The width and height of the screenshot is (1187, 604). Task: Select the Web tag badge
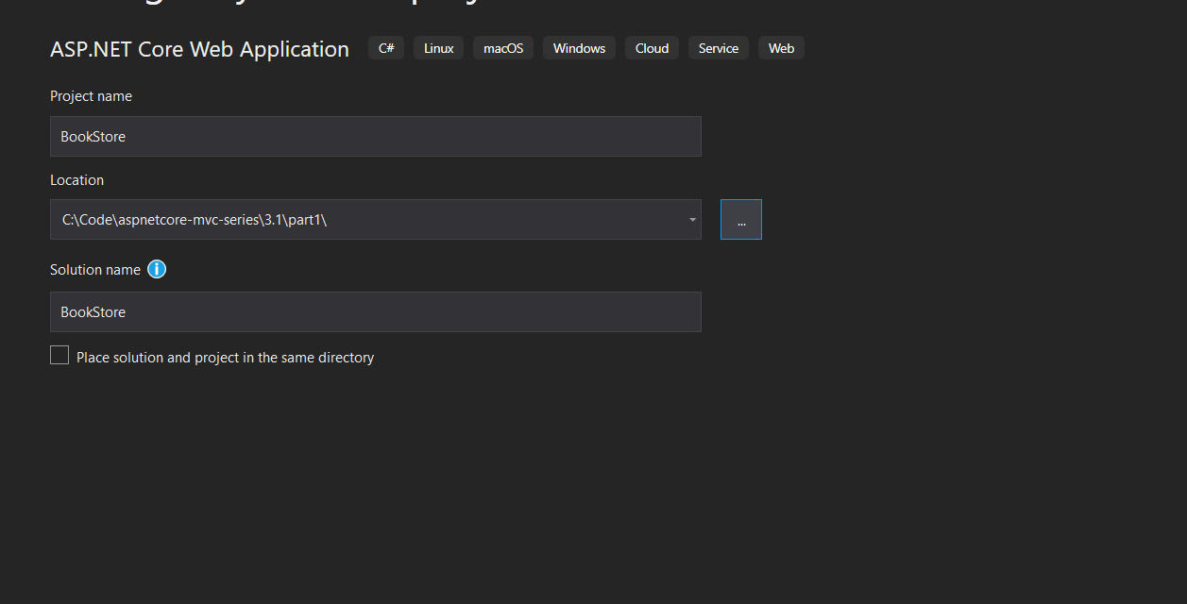pyautogui.click(x=781, y=48)
